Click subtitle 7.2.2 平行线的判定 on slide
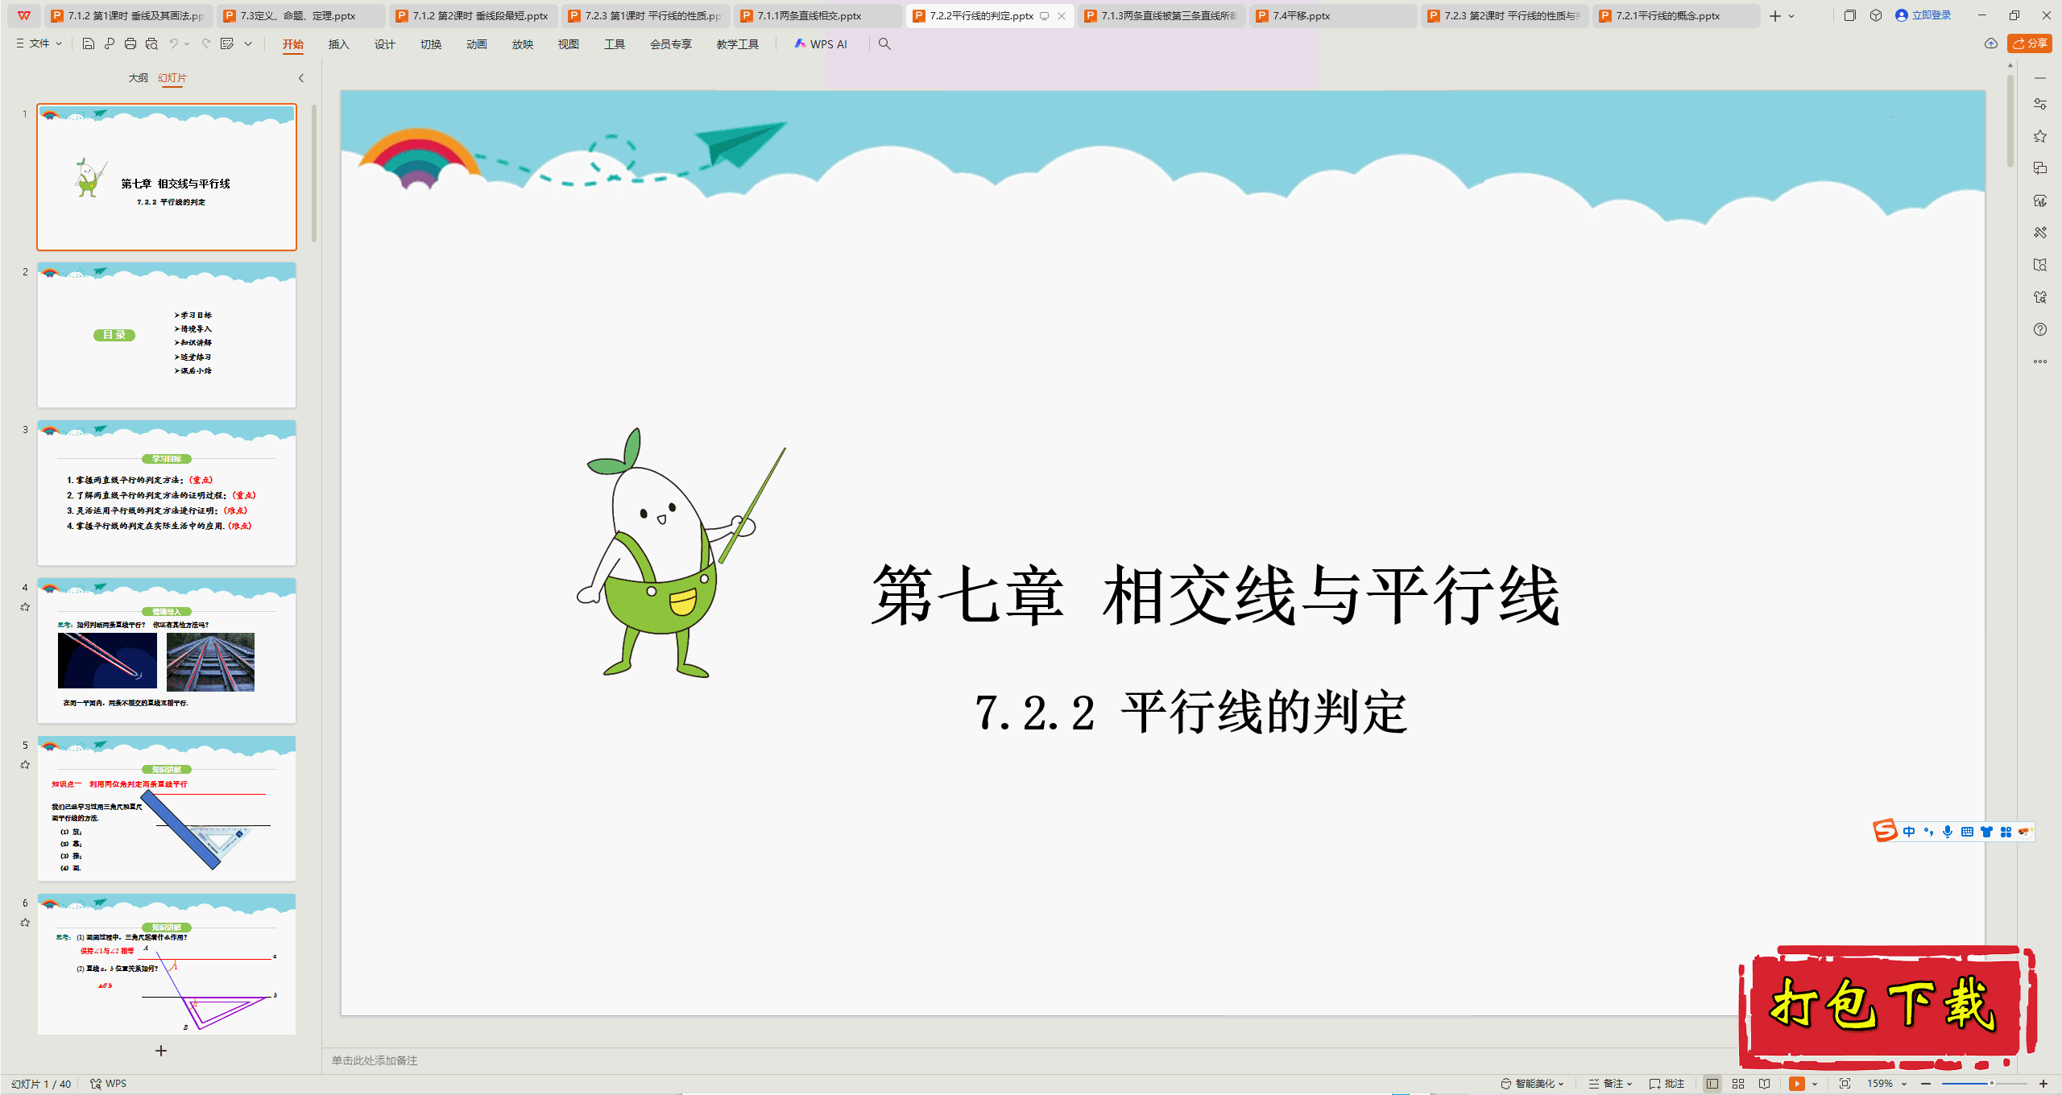This screenshot has width=2062, height=1095. (x=1191, y=713)
